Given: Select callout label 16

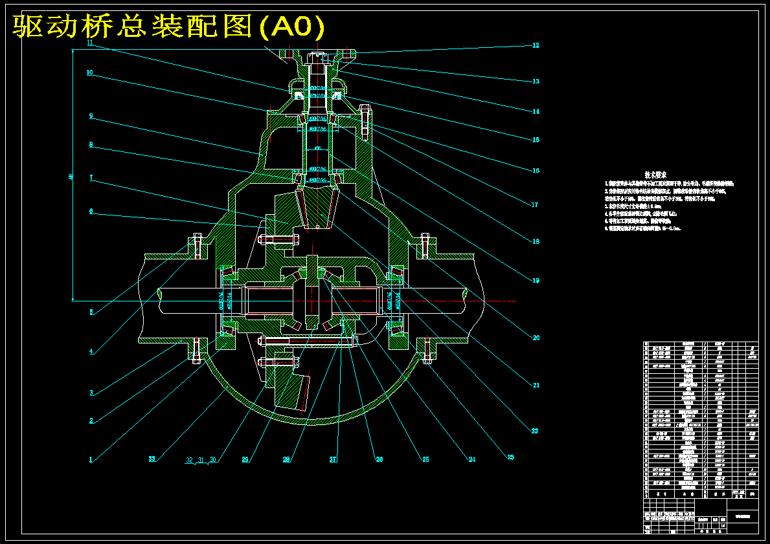Looking at the screenshot, I should coord(536,171).
